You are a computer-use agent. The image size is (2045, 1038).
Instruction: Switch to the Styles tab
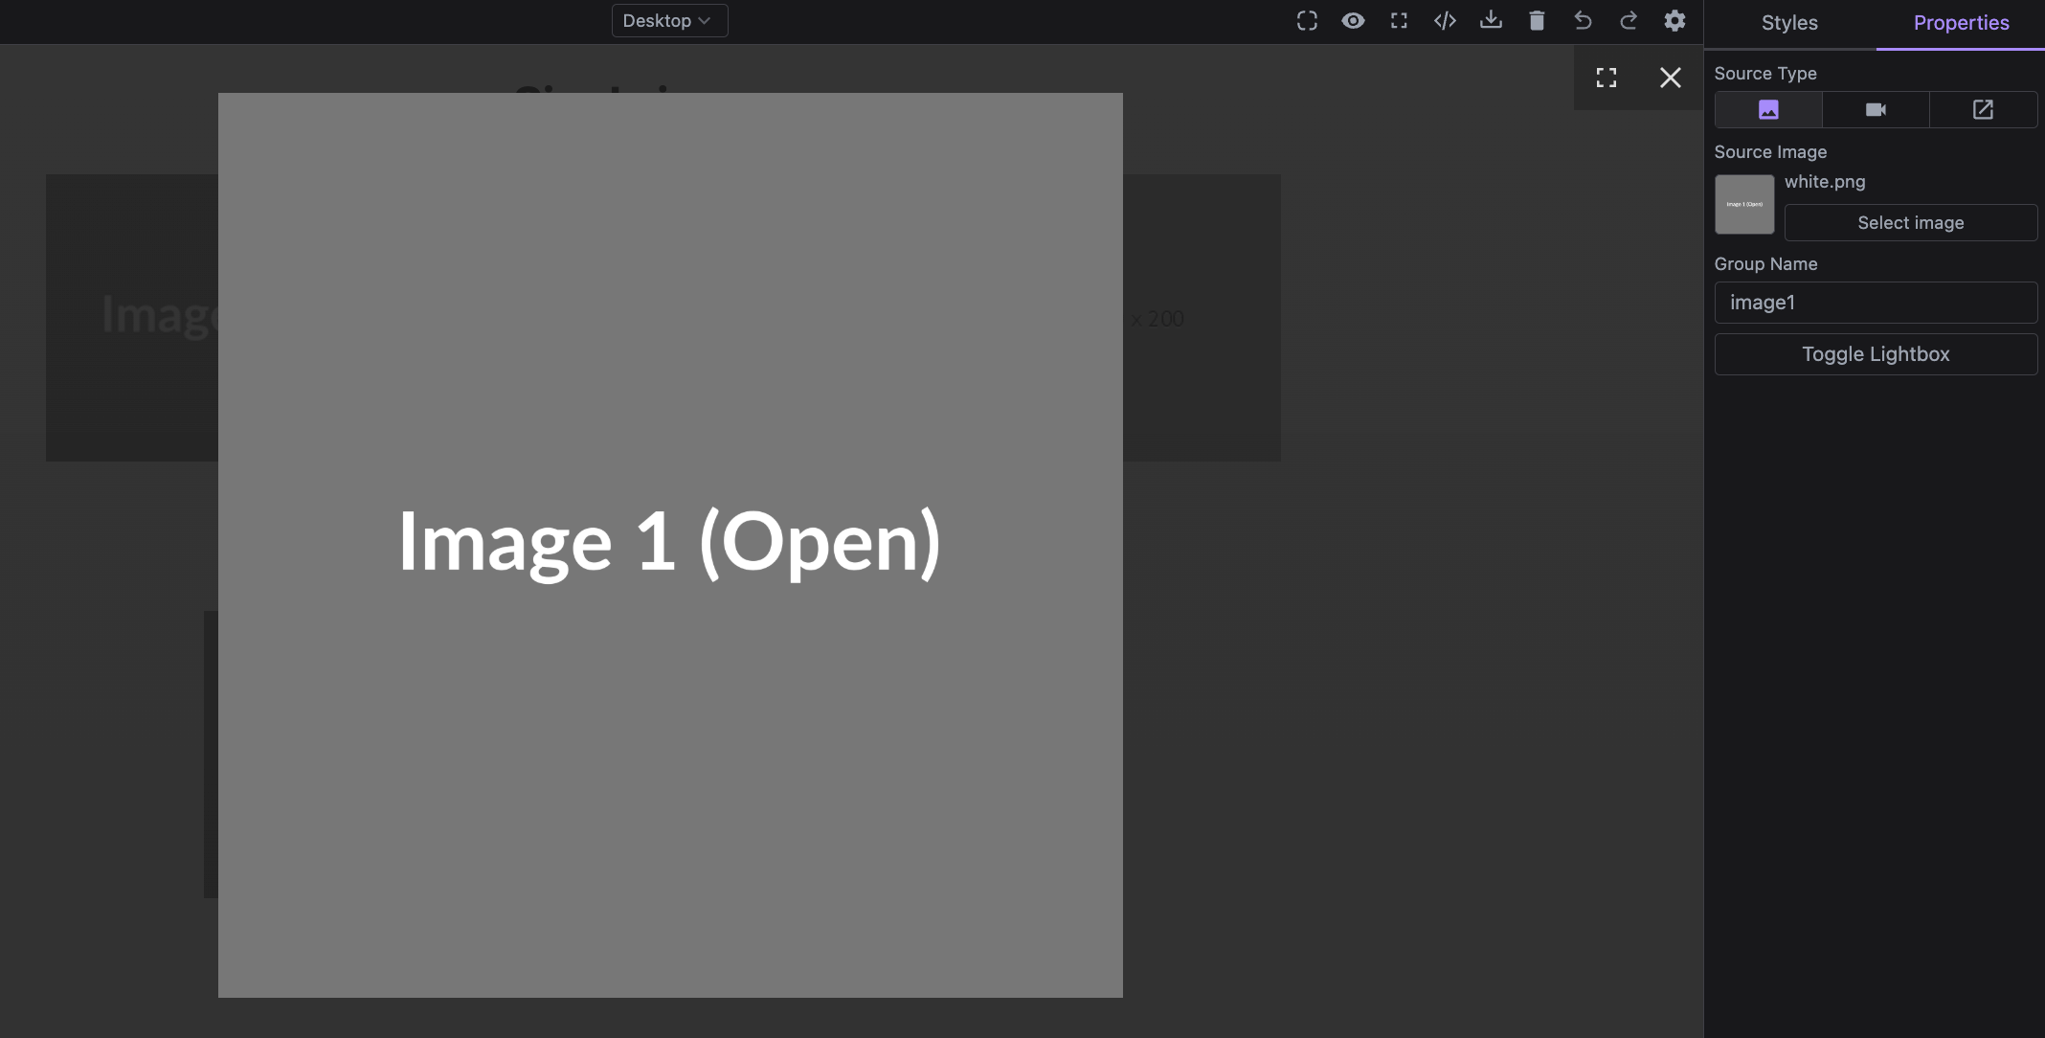pos(1788,22)
